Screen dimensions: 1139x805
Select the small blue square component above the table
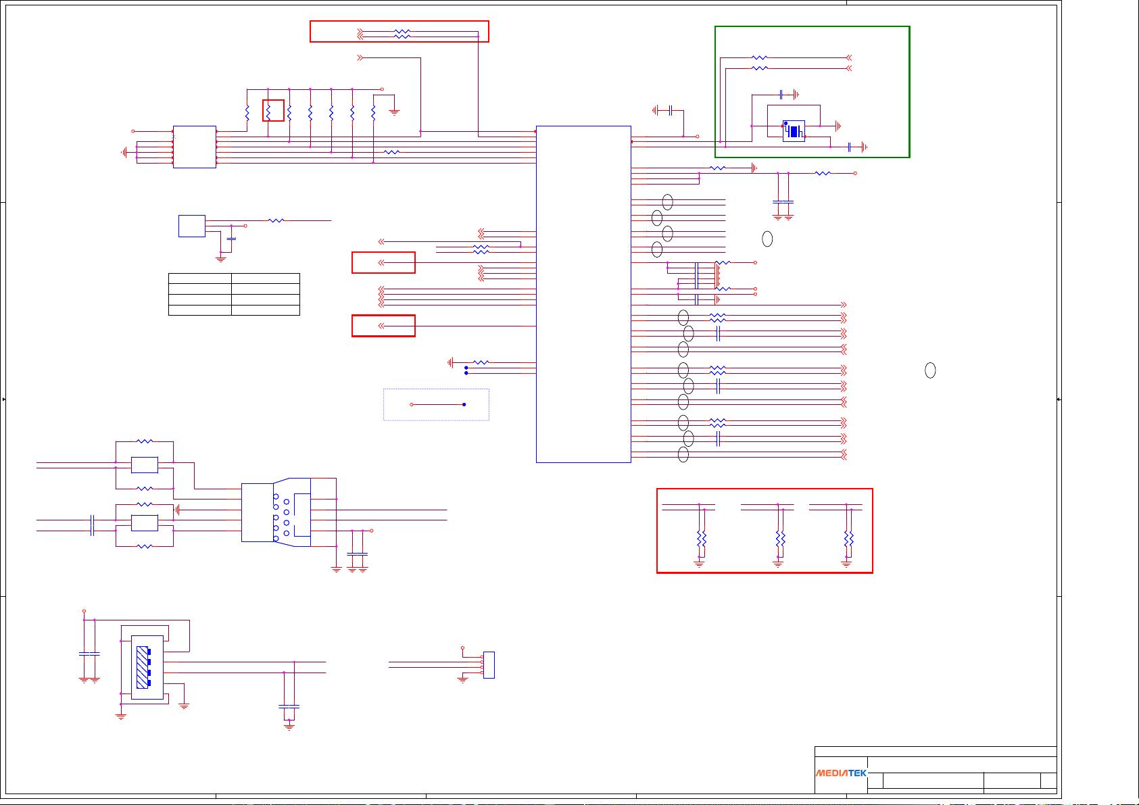pyautogui.click(x=191, y=226)
